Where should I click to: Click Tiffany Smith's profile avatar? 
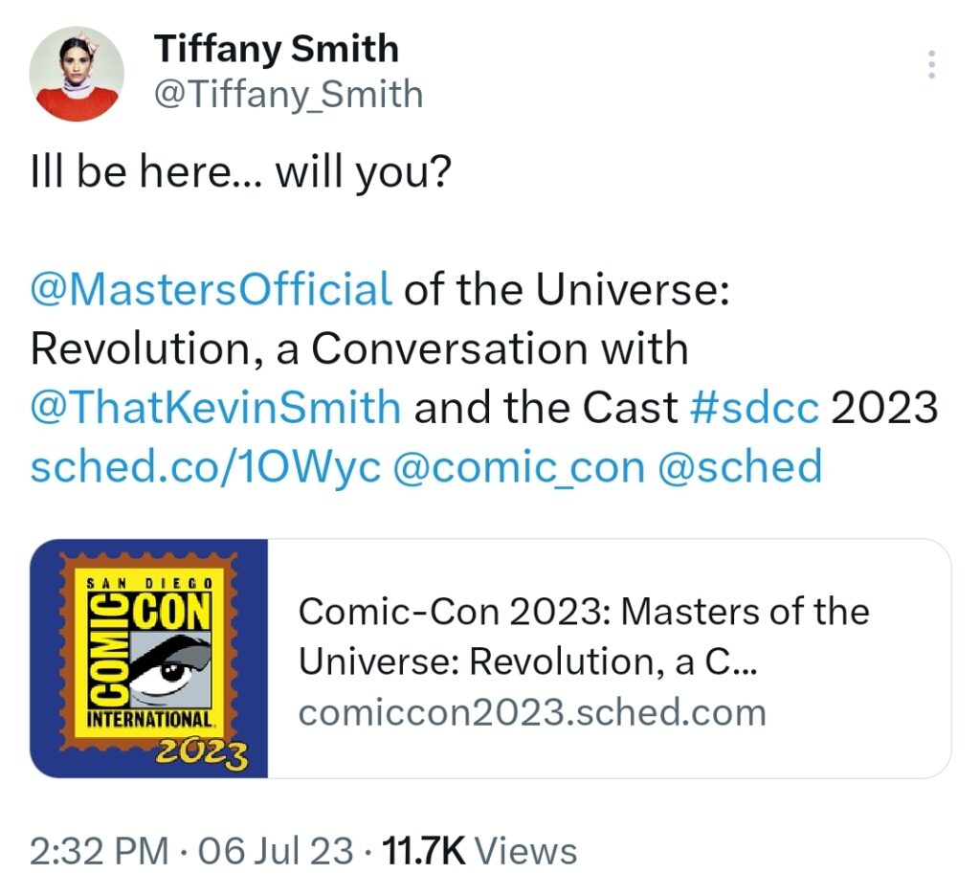pos(77,74)
